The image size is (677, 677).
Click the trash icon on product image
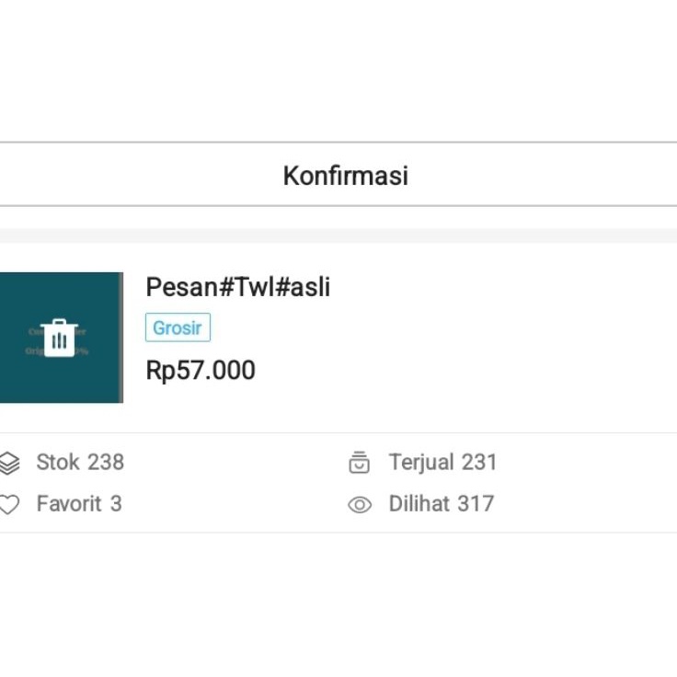point(60,338)
